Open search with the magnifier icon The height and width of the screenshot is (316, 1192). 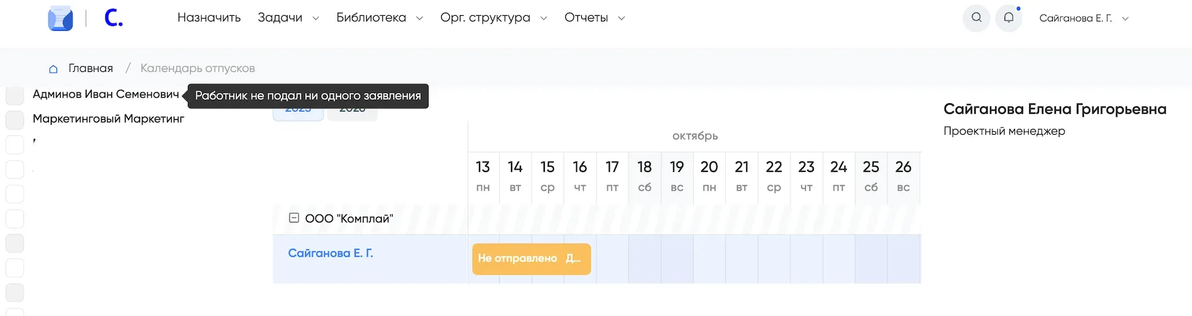click(977, 18)
